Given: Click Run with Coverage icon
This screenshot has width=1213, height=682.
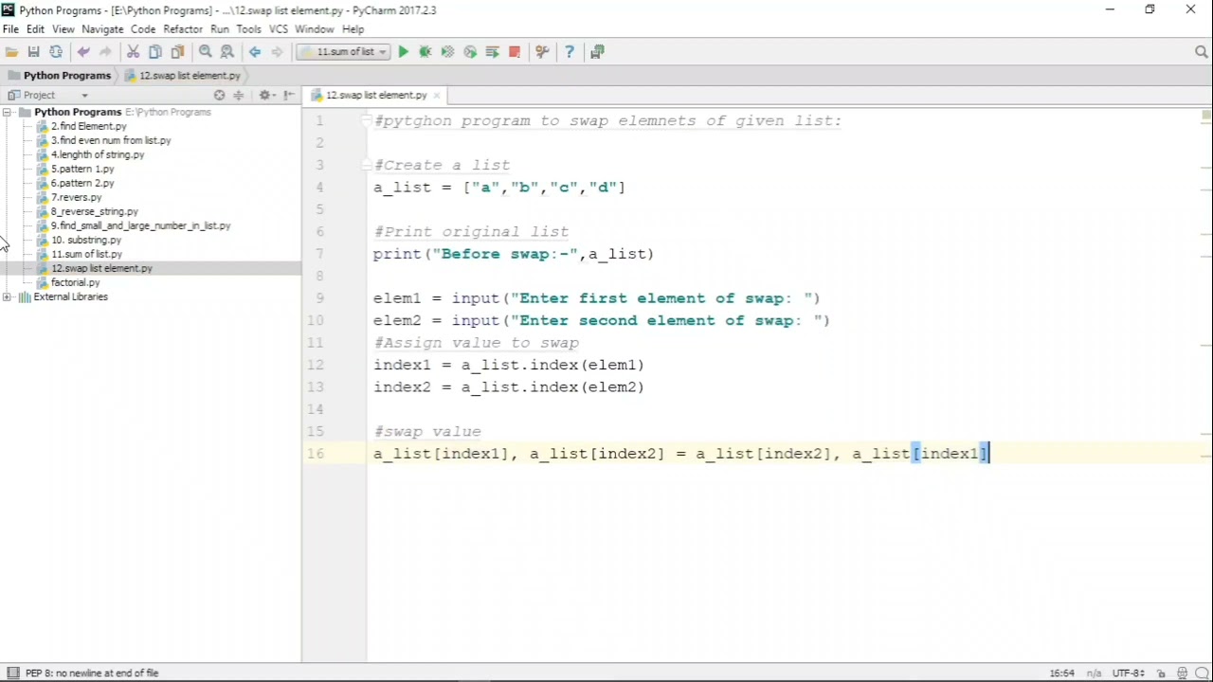Looking at the screenshot, I should [x=447, y=52].
